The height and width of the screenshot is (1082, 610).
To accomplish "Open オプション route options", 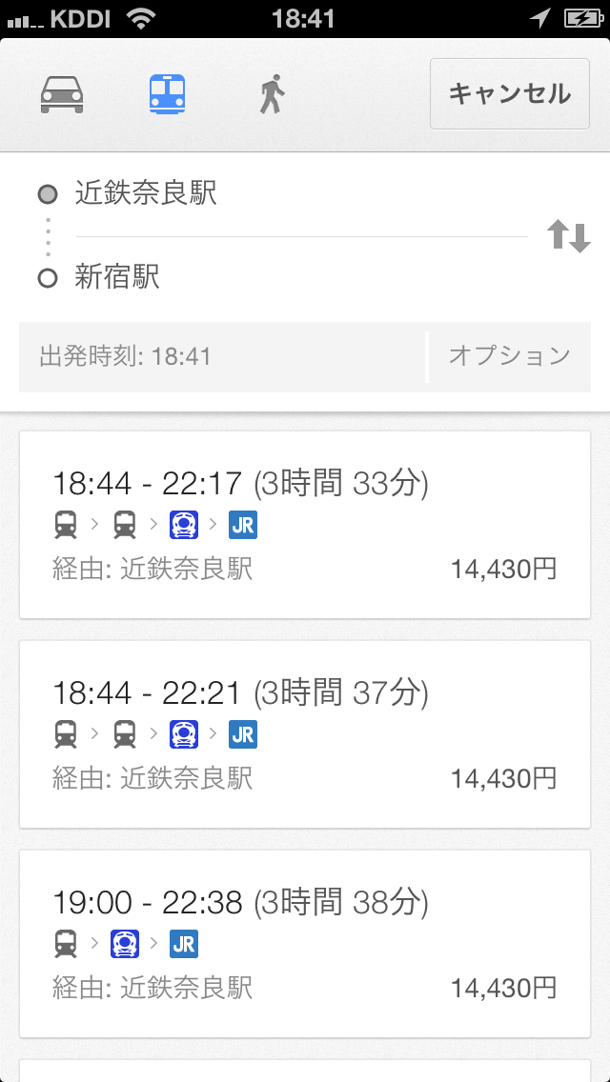I will pos(510,357).
